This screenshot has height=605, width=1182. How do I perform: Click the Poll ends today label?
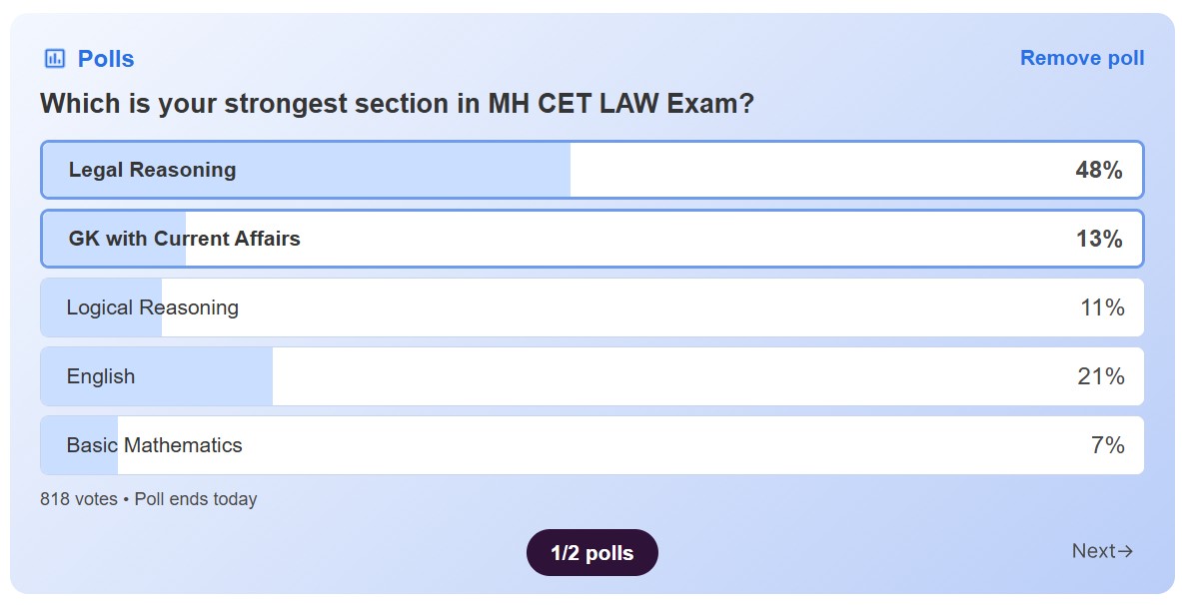coord(196,499)
